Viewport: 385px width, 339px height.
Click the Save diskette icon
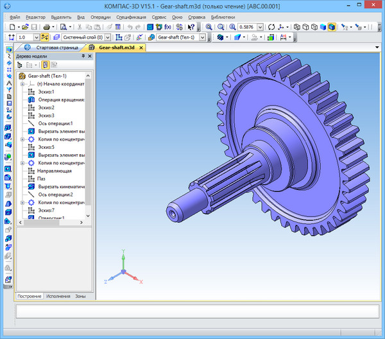(35, 27)
